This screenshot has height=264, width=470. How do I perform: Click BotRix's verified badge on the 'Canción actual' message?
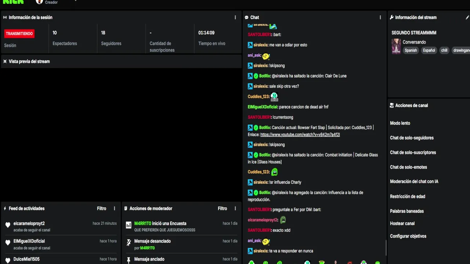(x=256, y=128)
